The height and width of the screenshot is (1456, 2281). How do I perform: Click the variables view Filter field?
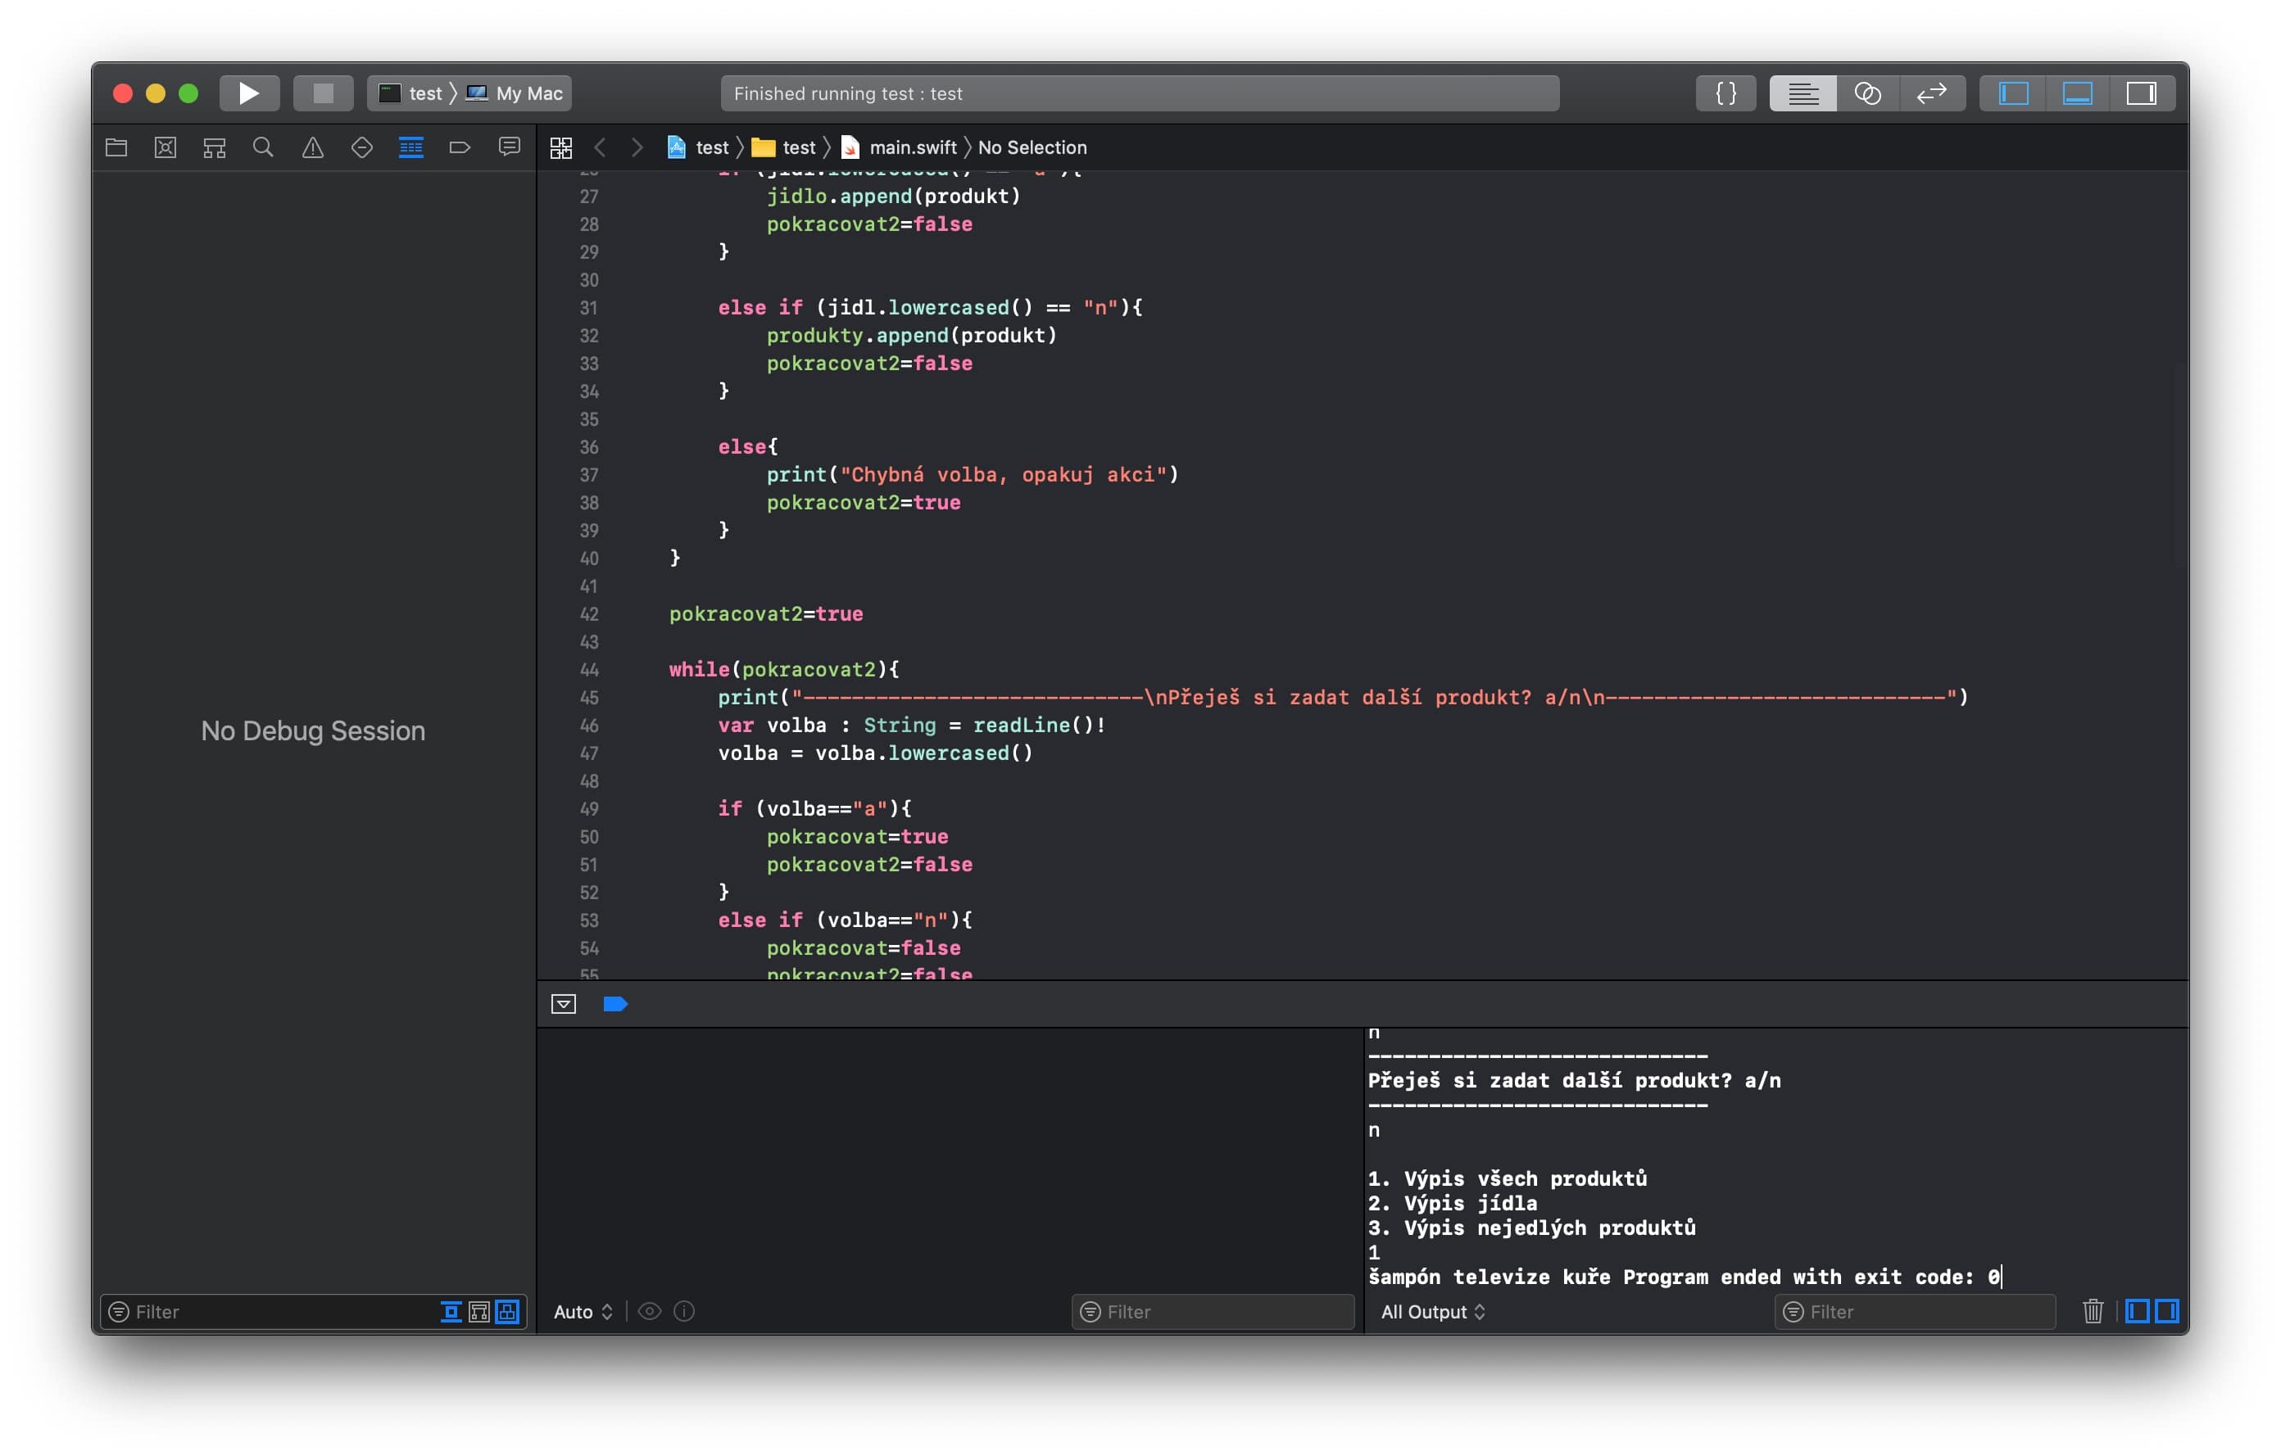tap(1213, 1311)
